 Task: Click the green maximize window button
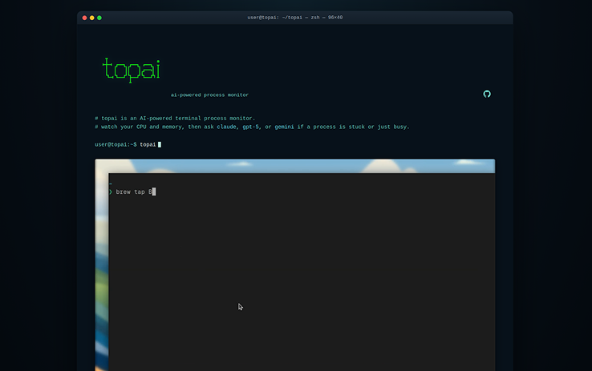click(99, 18)
